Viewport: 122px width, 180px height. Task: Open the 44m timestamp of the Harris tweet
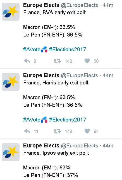pos(108,76)
